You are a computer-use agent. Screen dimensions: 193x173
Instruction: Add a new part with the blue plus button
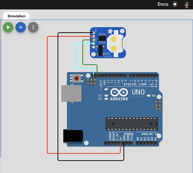[x=21, y=27]
